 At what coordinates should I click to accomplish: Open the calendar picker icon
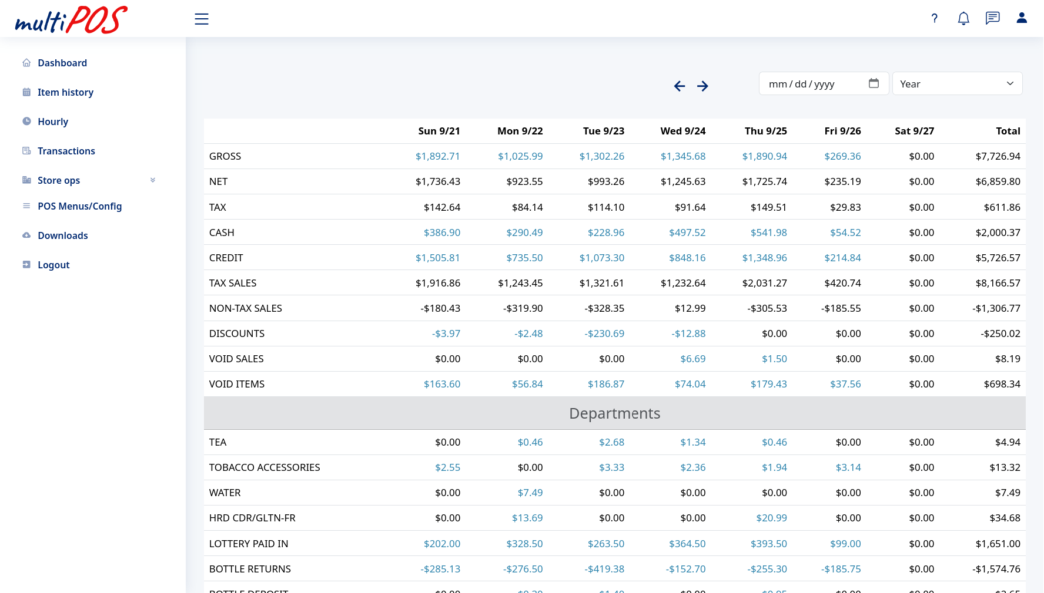[874, 83]
